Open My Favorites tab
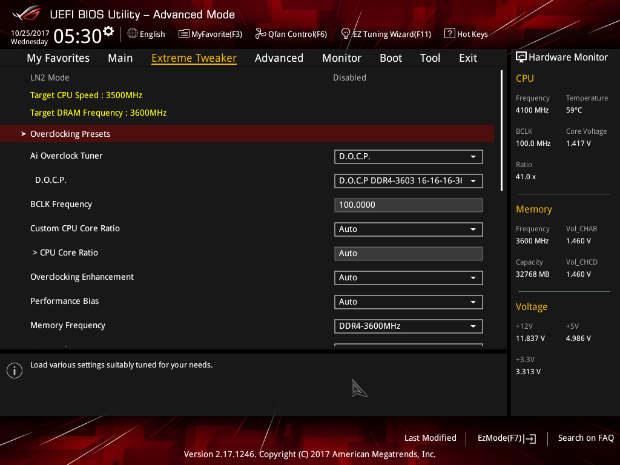Screen dimensions: 620x465 tap(58, 58)
